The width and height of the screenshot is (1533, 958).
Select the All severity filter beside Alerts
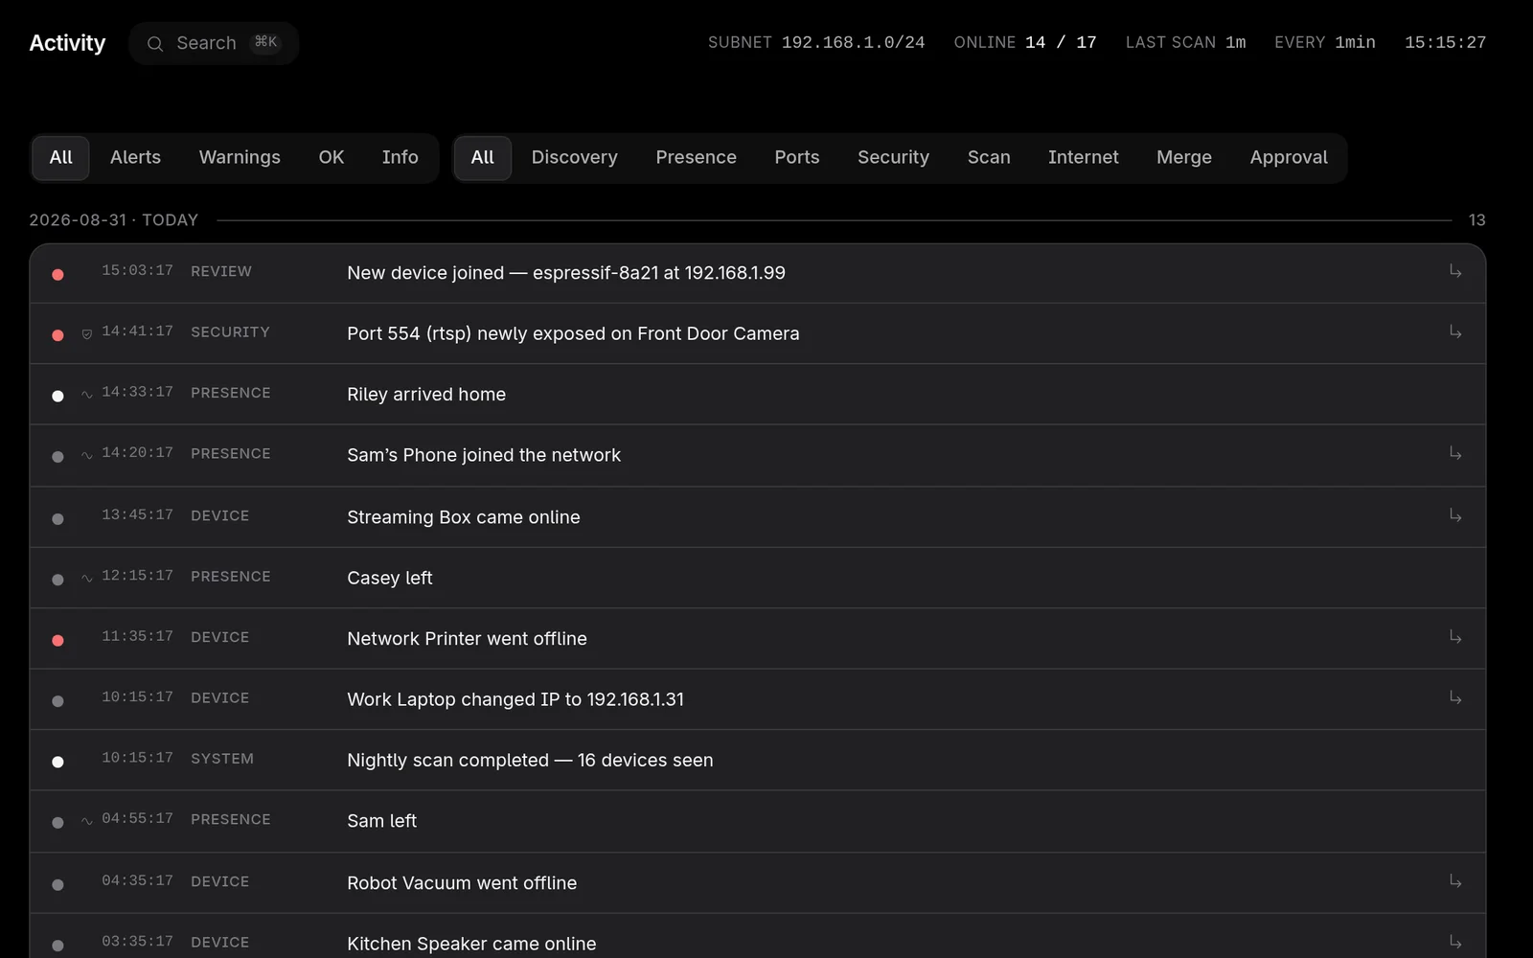[x=61, y=158]
